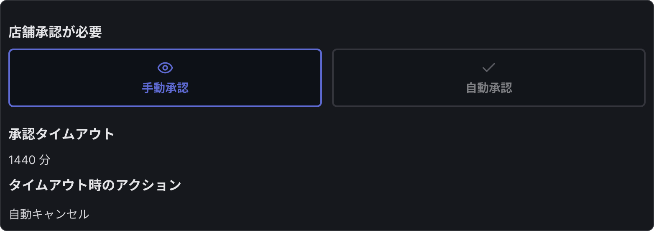Click the 自動承認 label text
This screenshot has height=231, width=654.
[489, 88]
